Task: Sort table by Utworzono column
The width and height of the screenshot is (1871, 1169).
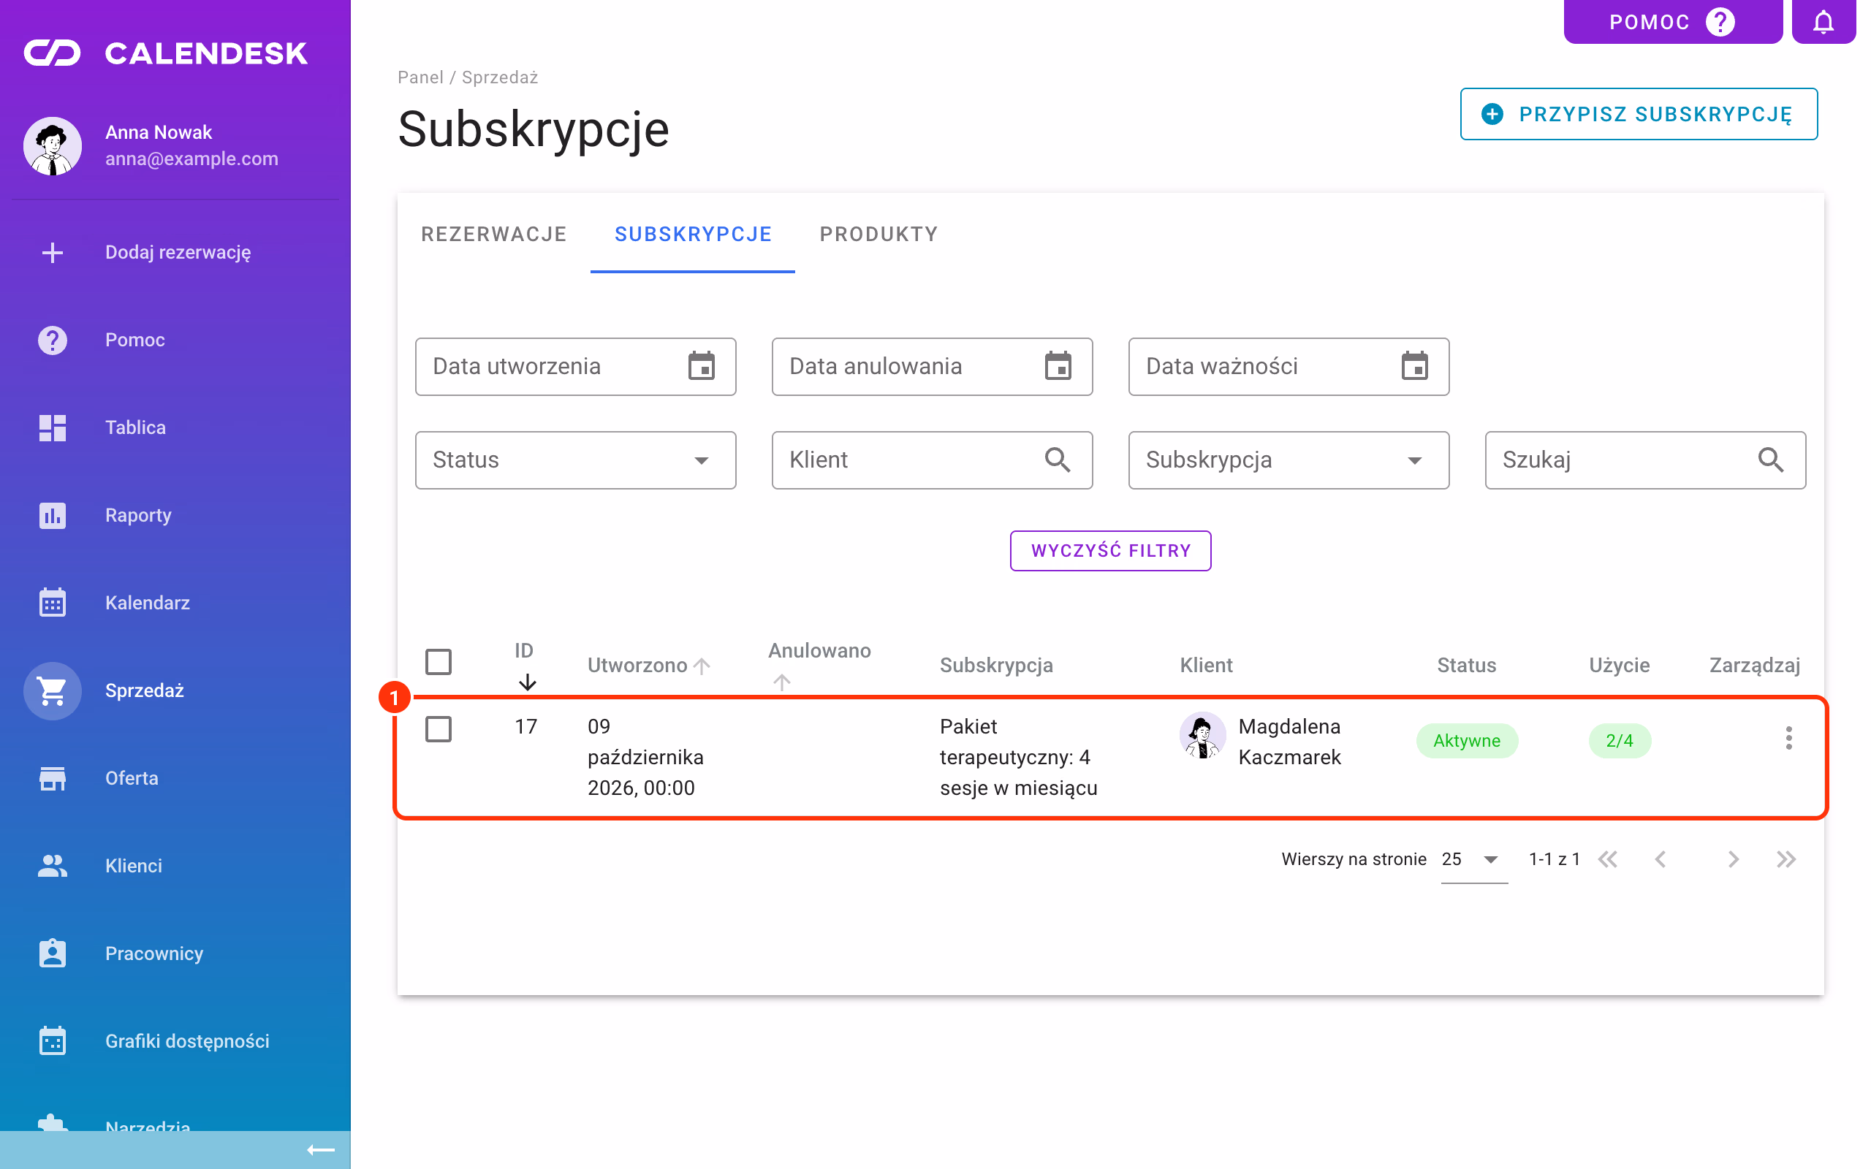Action: click(649, 665)
